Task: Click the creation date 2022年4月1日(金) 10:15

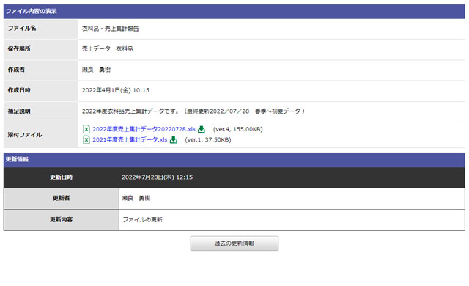Action: 116,90
